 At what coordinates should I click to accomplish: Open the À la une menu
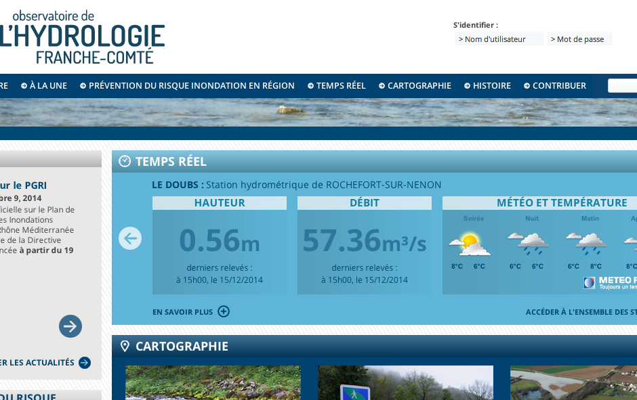click(x=44, y=85)
